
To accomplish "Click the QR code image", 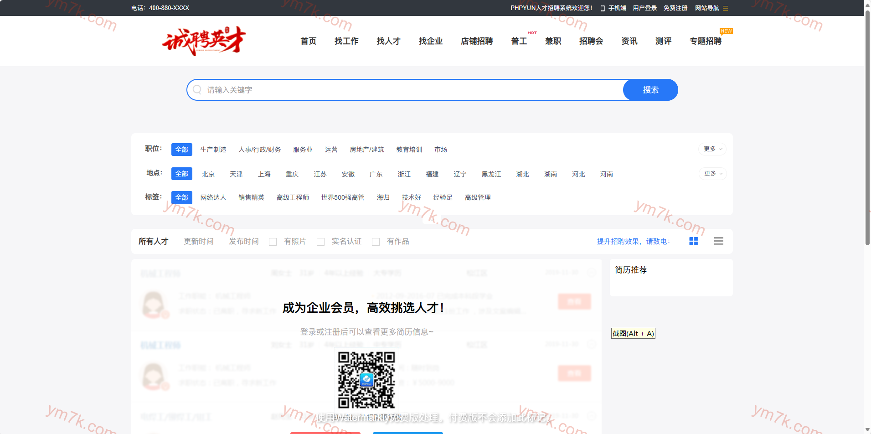I will click(366, 380).
